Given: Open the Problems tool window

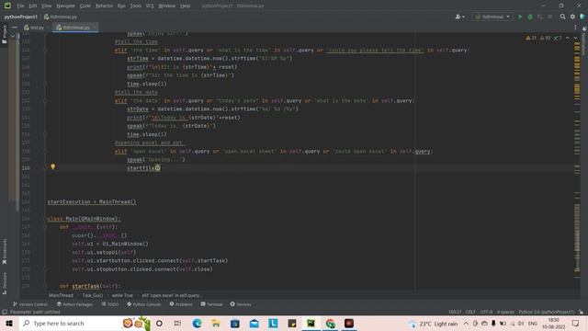Looking at the screenshot, I should [181, 304].
